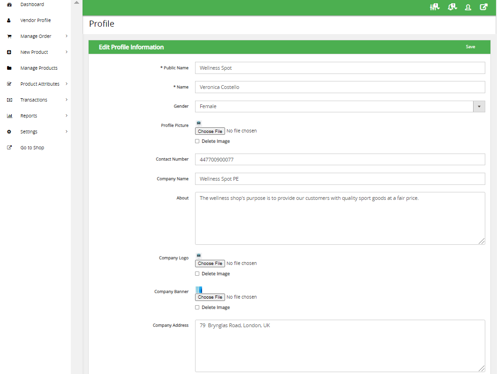The height and width of the screenshot is (374, 497).
Task: Open Vendor Profile from the sidebar
Action: (35, 20)
